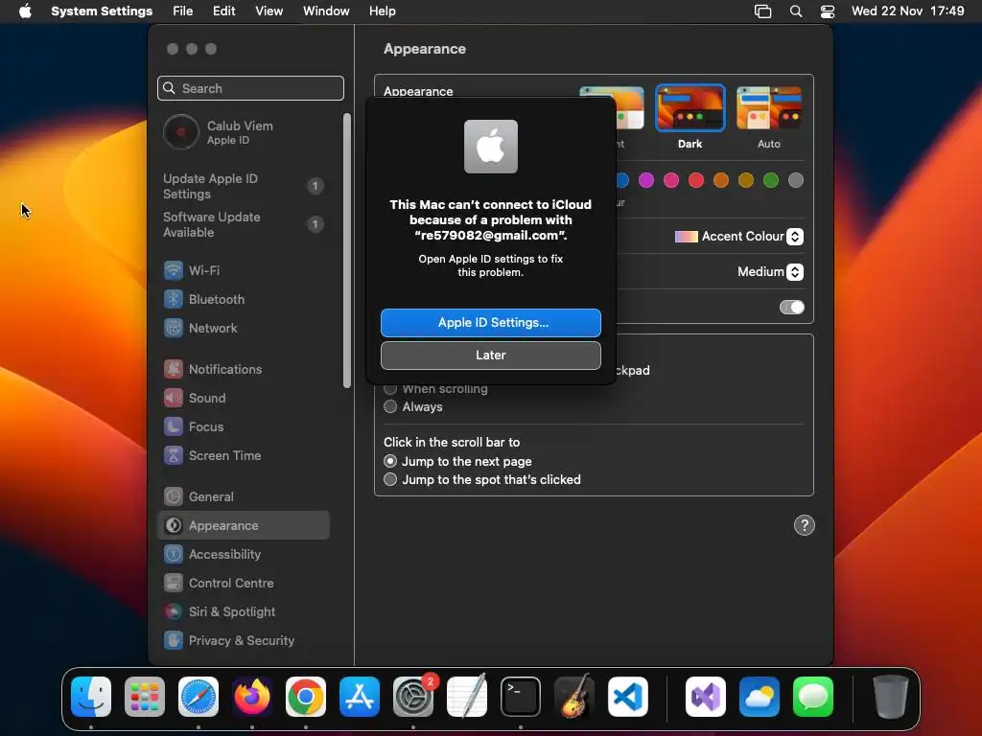
Task: Open App Store from the Dock
Action: coord(360,697)
